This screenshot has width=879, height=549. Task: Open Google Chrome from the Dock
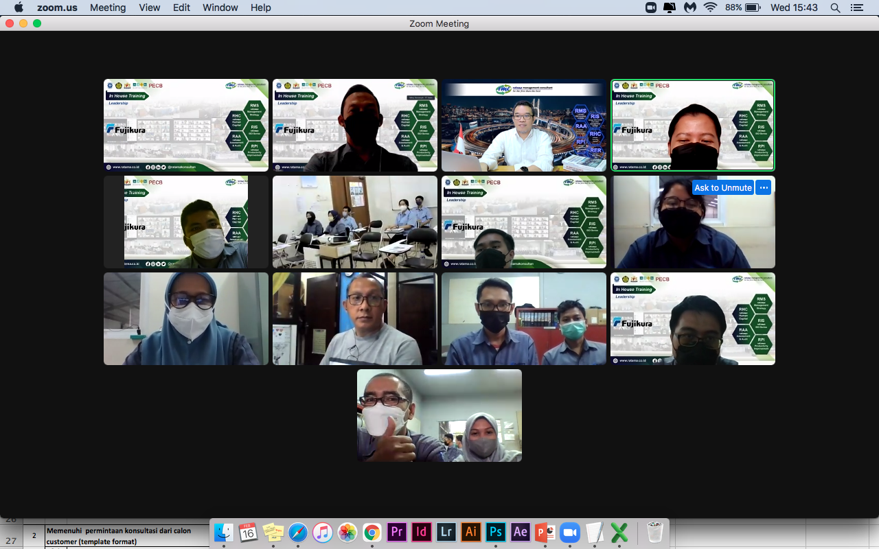372,533
